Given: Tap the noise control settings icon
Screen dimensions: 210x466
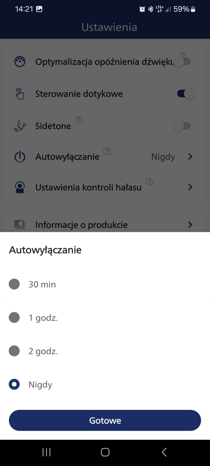Looking at the screenshot, I should pos(20,187).
